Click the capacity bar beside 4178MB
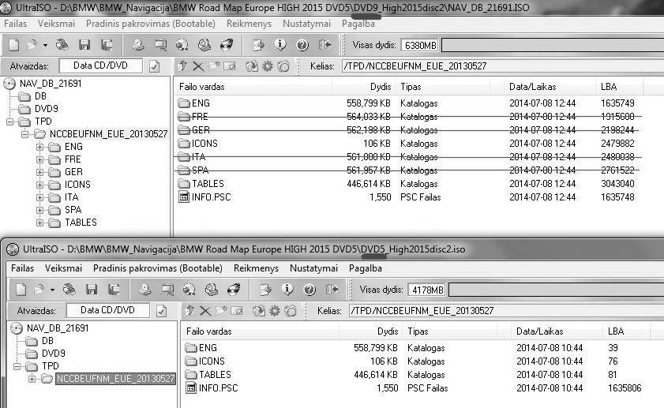664x408 pixels. pyautogui.click(x=553, y=290)
